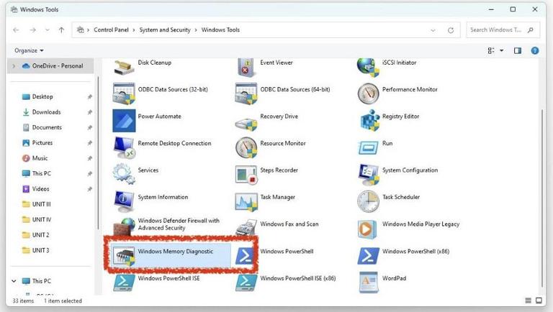Open the Windows PowerShell icon
The image size is (553, 312).
pos(245,256)
